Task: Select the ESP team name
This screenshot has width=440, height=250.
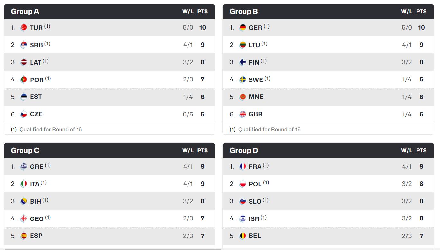Action: (36, 236)
